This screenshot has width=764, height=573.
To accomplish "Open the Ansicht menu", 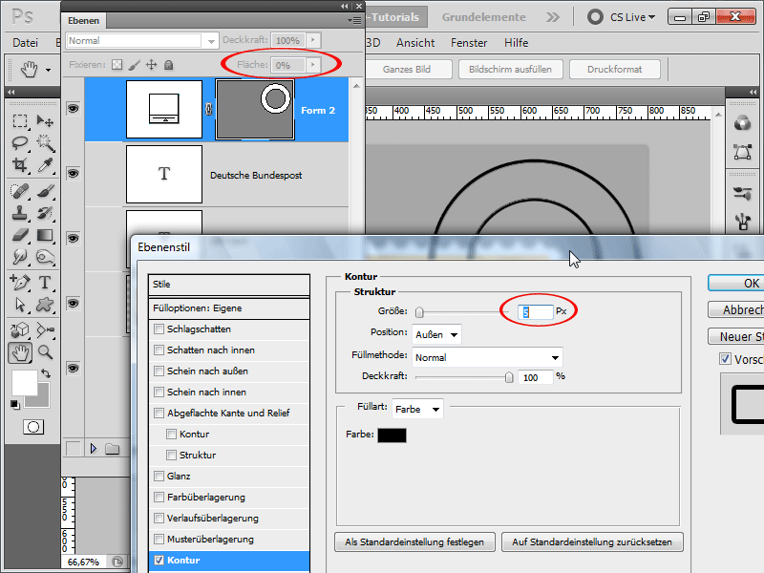I will click(x=415, y=43).
